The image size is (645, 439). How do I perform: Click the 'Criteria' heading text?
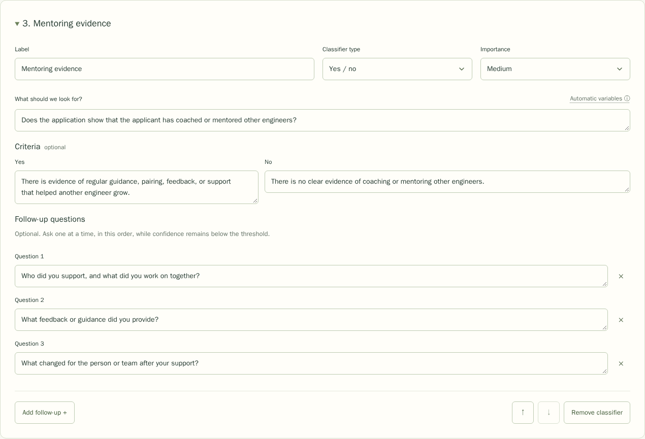pyautogui.click(x=27, y=147)
